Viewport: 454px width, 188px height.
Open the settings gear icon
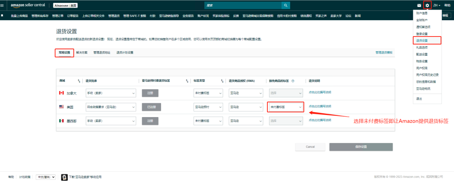(428, 5)
